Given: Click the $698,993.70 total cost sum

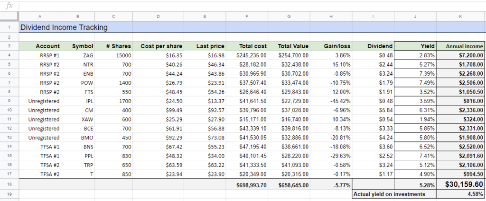Looking at the screenshot, I should click(x=247, y=184).
